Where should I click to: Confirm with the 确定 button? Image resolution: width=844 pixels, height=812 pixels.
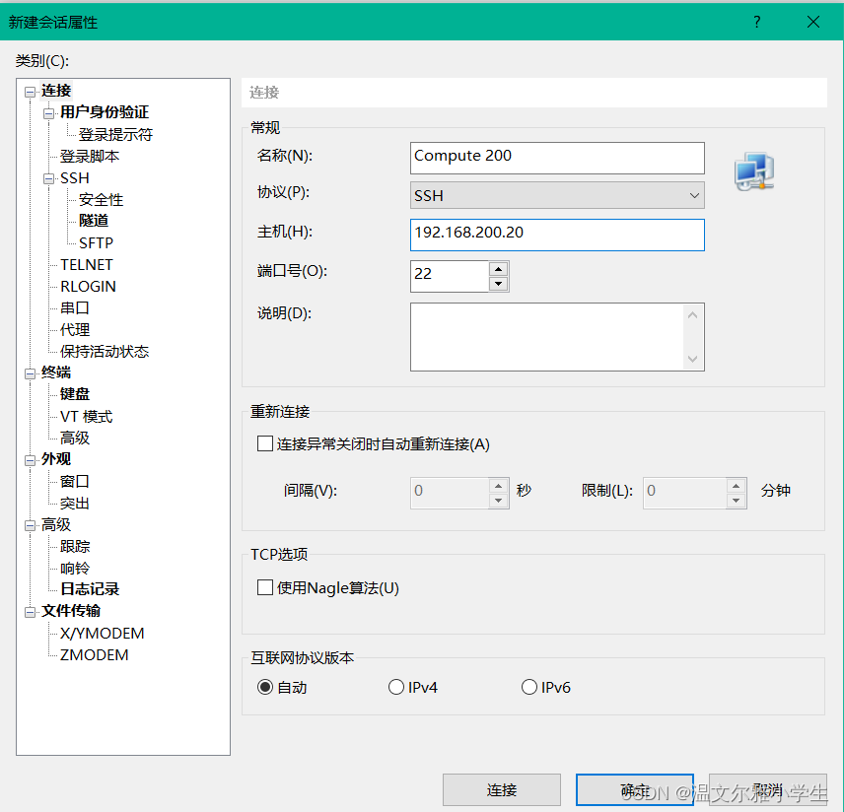click(634, 789)
